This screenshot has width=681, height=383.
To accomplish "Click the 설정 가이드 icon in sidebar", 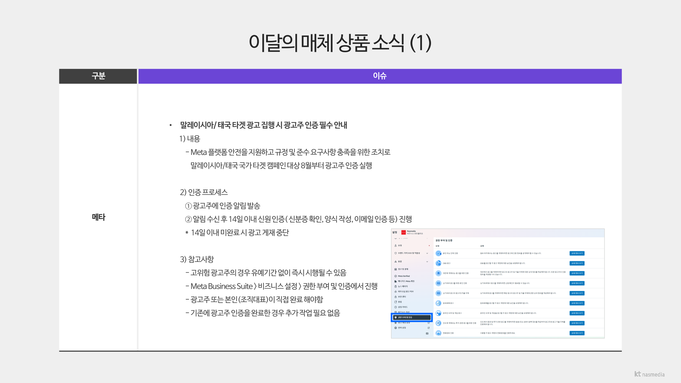I will pos(396,307).
